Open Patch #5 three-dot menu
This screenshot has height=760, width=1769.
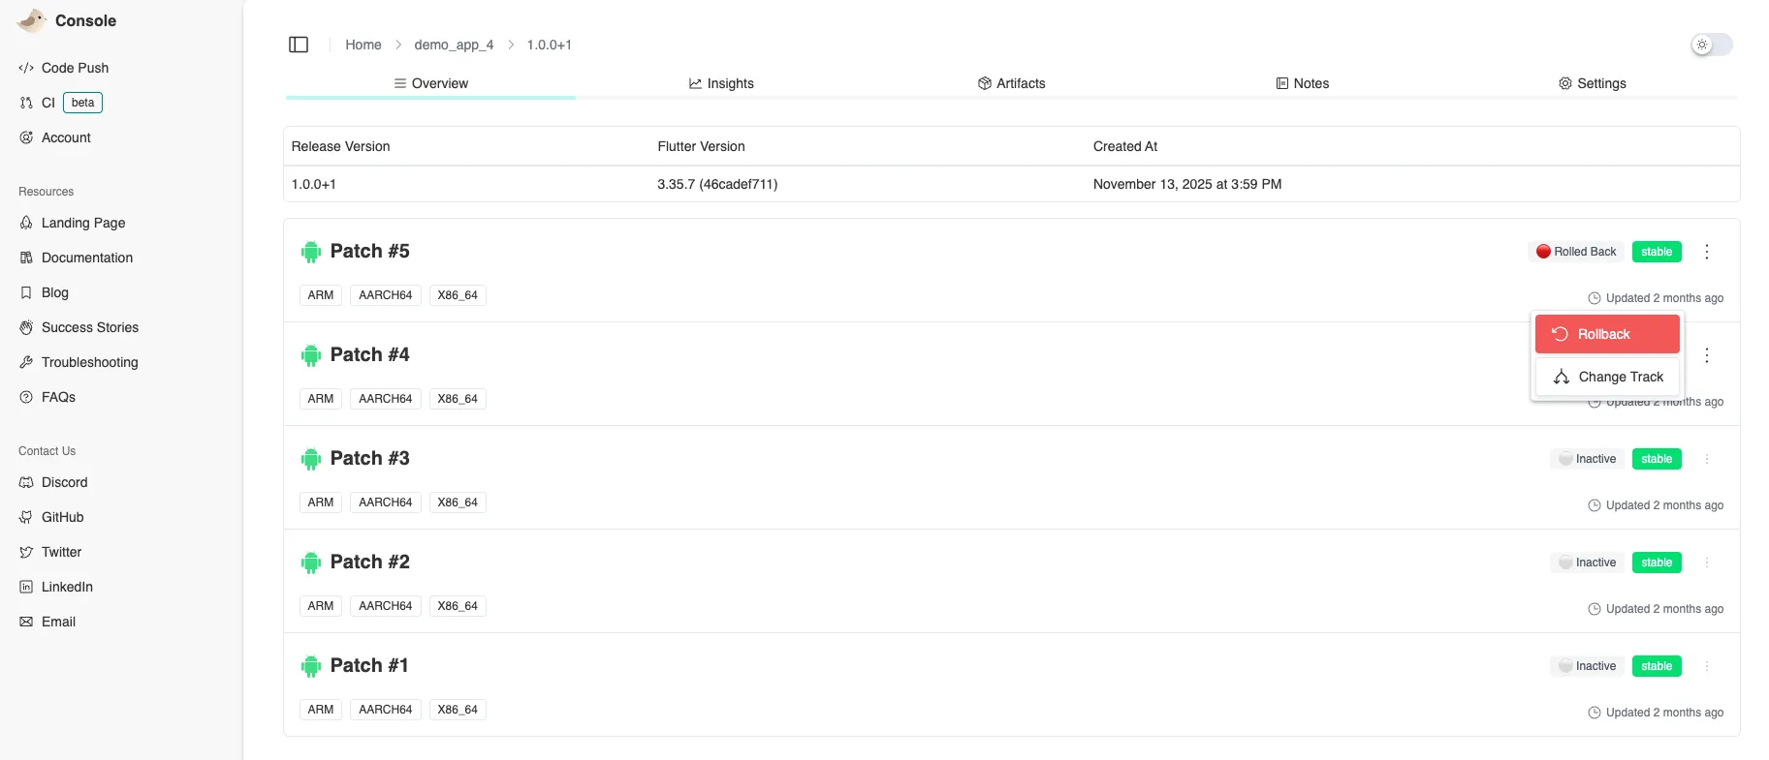pyautogui.click(x=1707, y=252)
